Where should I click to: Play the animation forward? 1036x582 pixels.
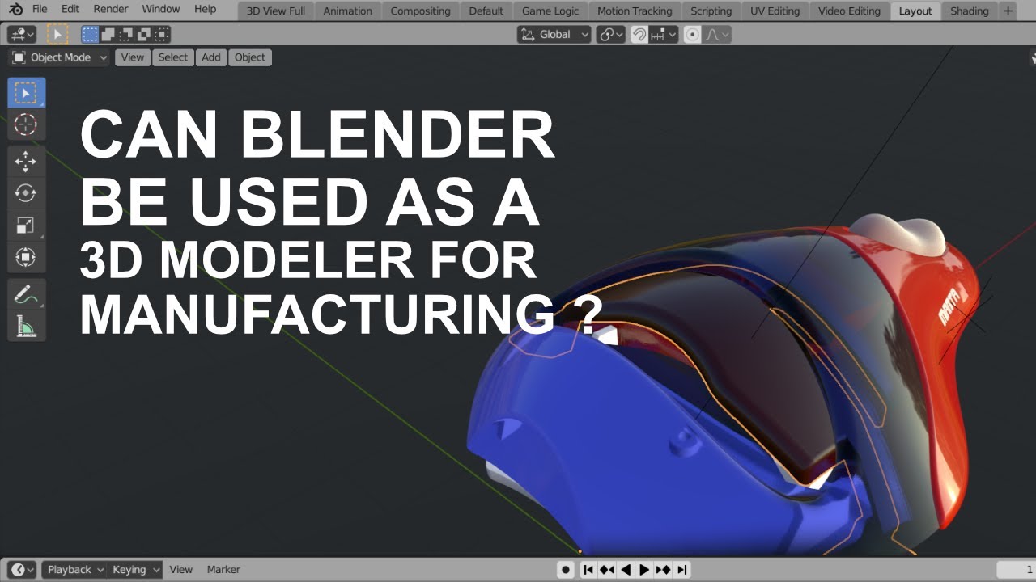coord(644,570)
